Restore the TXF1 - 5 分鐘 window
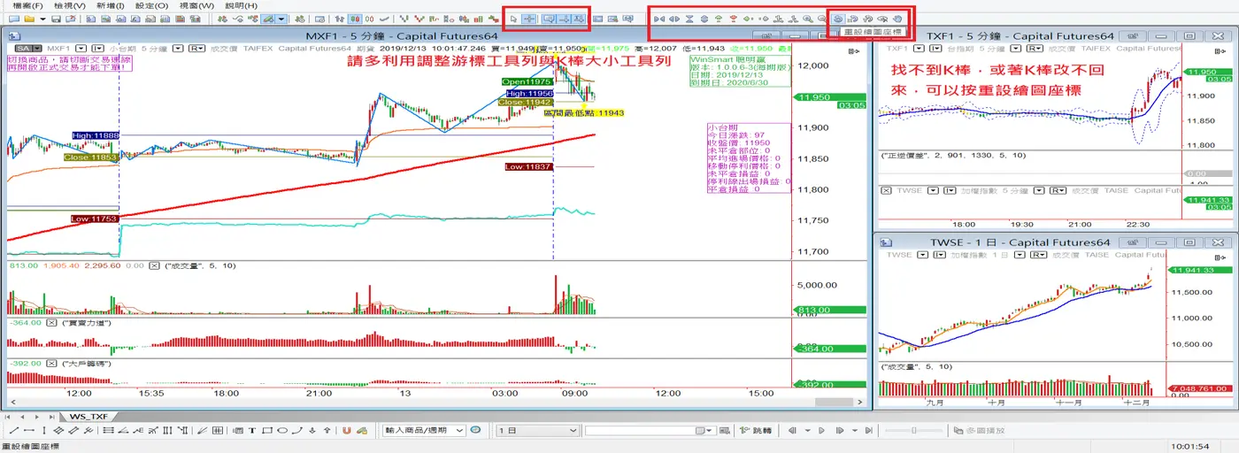The image size is (1239, 453). pos(1189,35)
